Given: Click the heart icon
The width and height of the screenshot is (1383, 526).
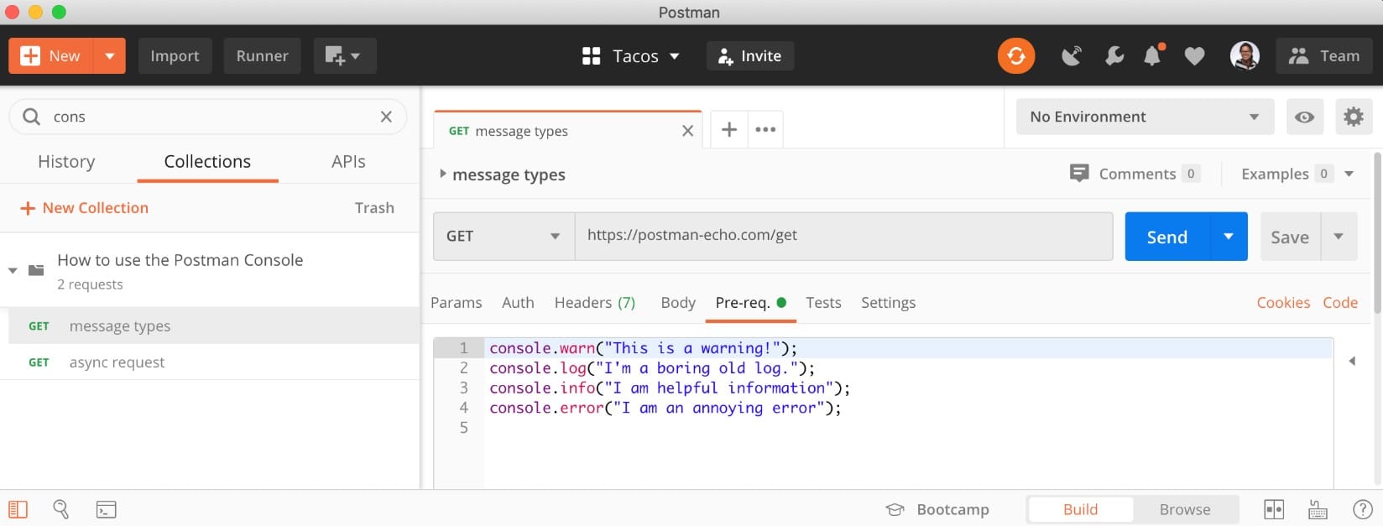Looking at the screenshot, I should click(x=1194, y=56).
